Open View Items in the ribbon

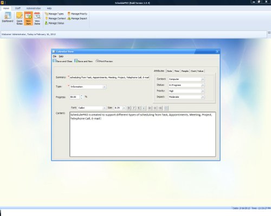[37, 18]
